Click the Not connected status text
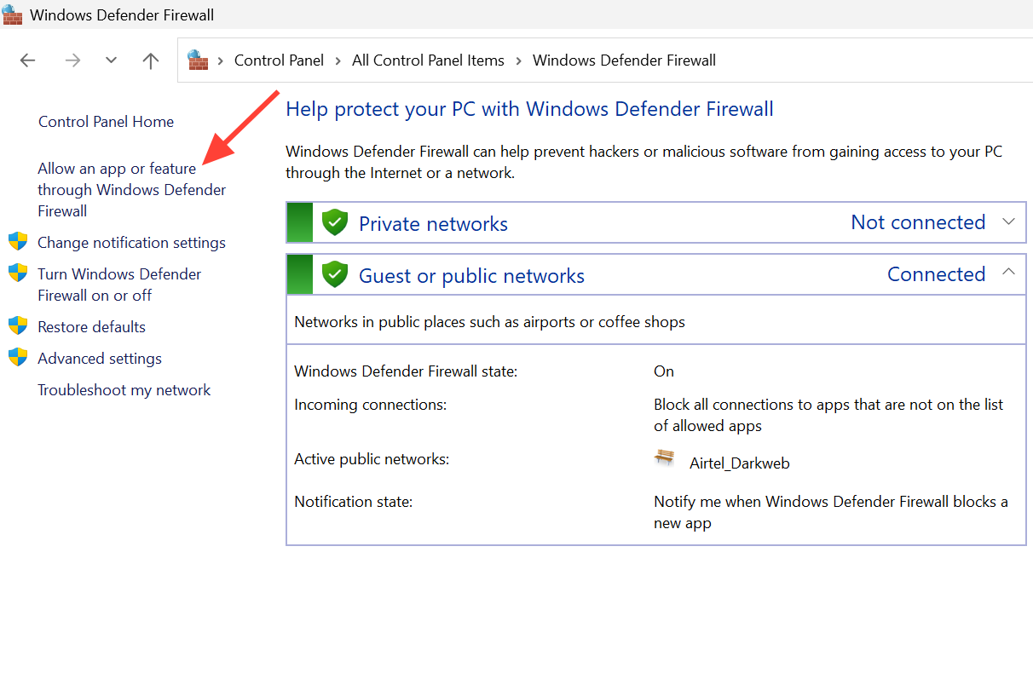The width and height of the screenshot is (1033, 673). tap(918, 222)
